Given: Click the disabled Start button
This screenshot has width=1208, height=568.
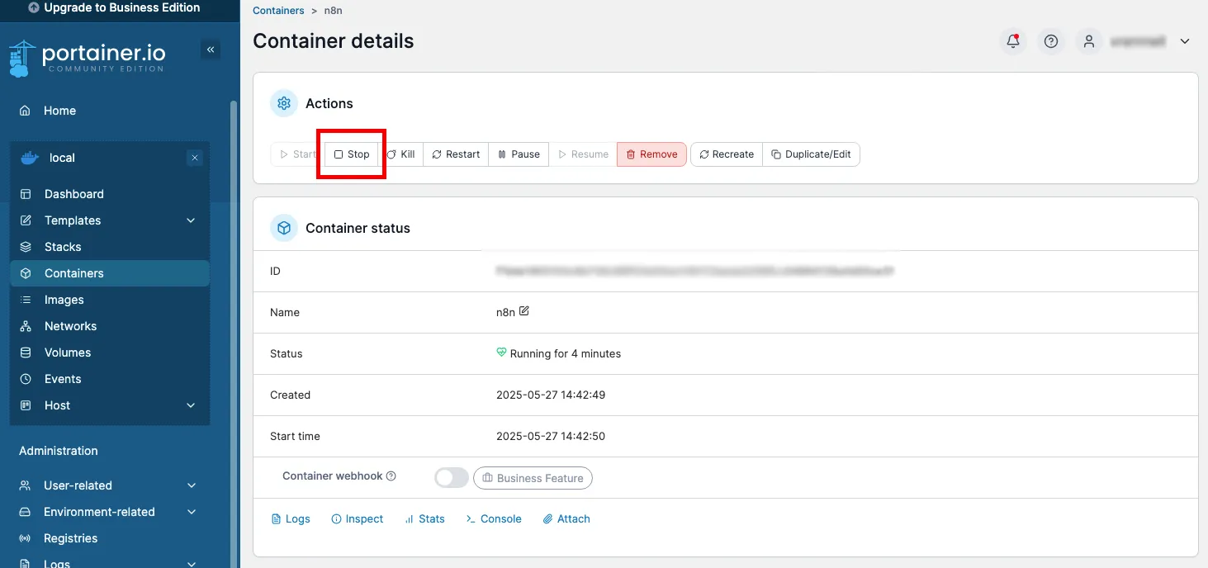Looking at the screenshot, I should (x=298, y=154).
